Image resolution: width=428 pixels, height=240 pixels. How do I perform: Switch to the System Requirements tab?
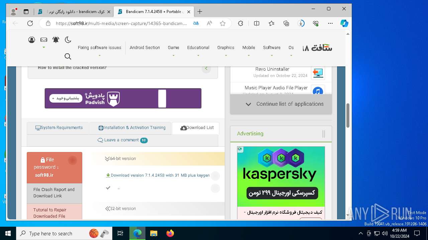pyautogui.click(x=58, y=128)
